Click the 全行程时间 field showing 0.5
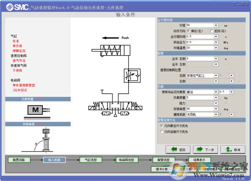This screenshot has width=251, height=181. click(200, 36)
